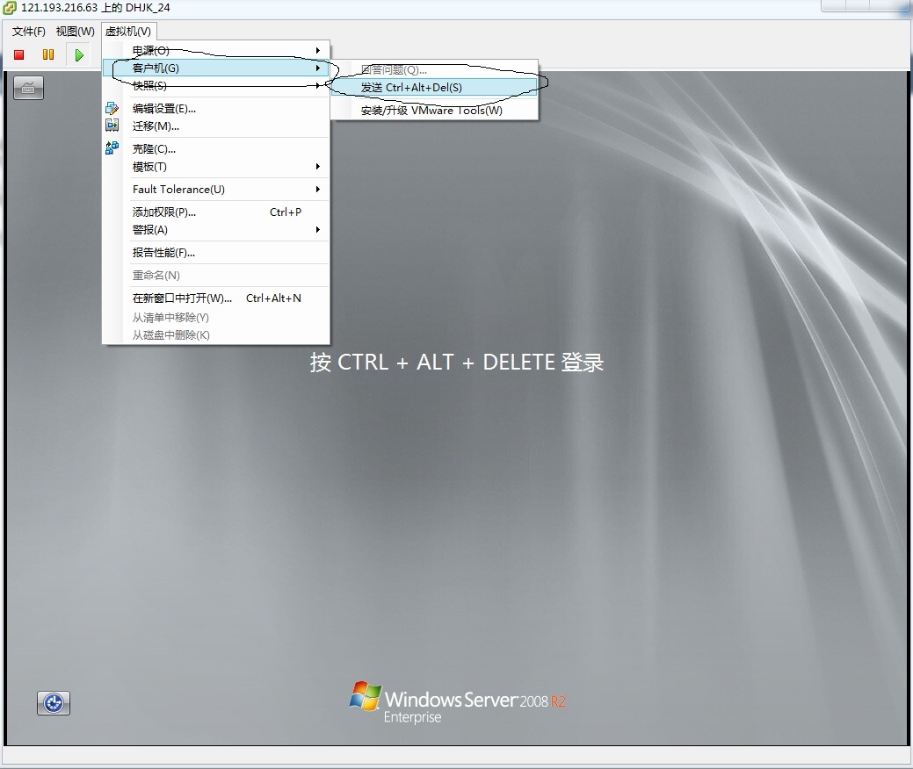This screenshot has height=769, width=913.
Task: Click the red stop (power off) icon
Action: pyautogui.click(x=19, y=54)
